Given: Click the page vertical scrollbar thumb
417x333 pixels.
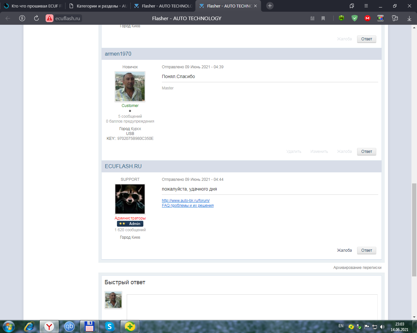Looking at the screenshot, I should point(414,229).
